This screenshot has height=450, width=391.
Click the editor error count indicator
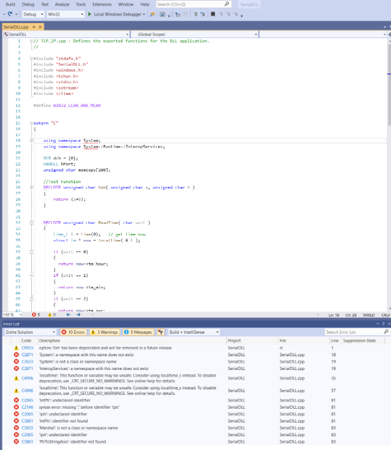coord(36,315)
